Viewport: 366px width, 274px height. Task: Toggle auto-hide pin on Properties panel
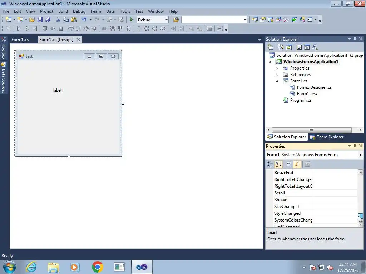pyautogui.click(x=355, y=146)
